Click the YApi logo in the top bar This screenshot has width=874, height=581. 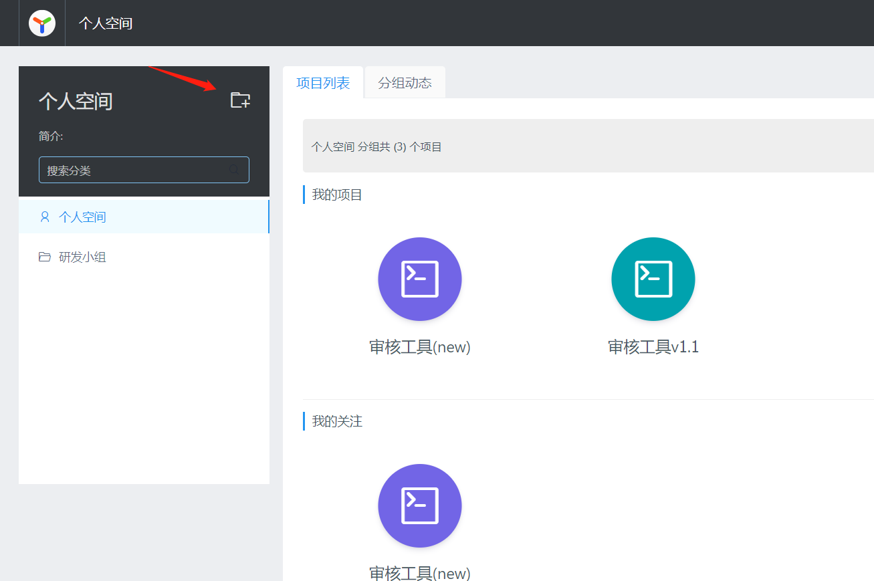(41, 23)
